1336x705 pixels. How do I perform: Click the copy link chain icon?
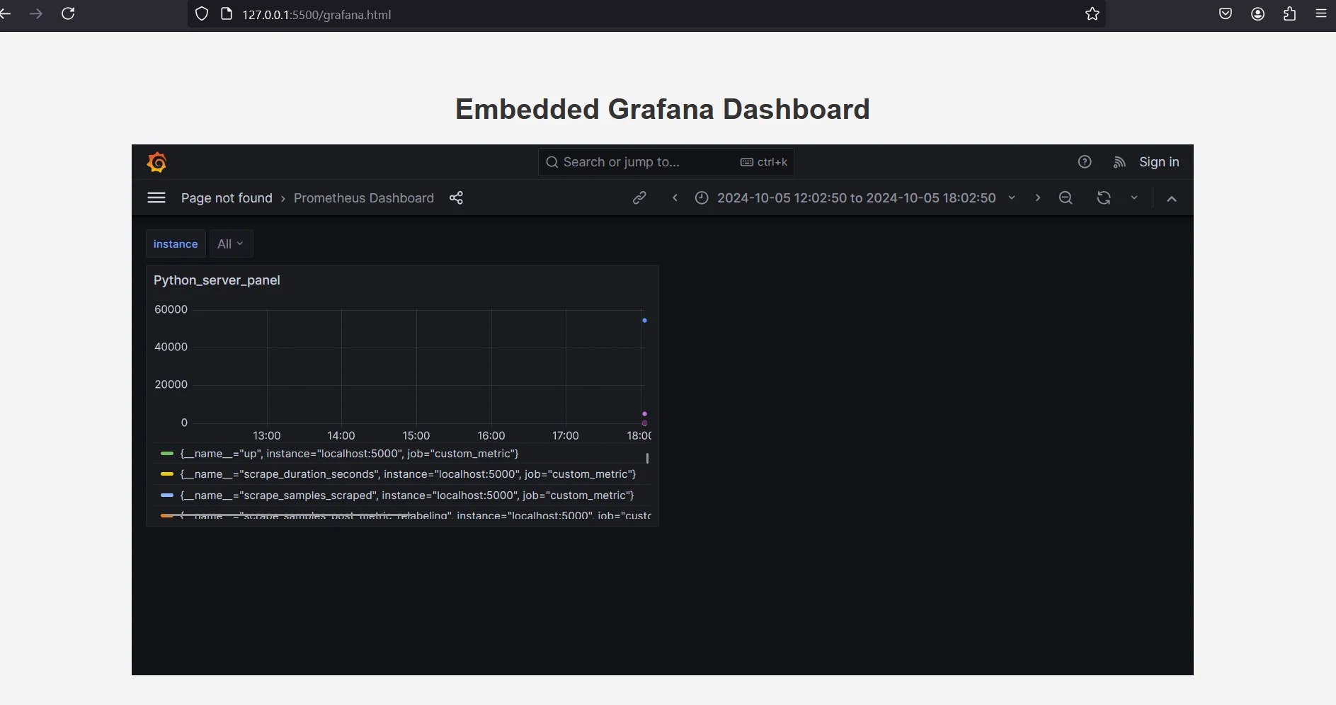point(639,197)
